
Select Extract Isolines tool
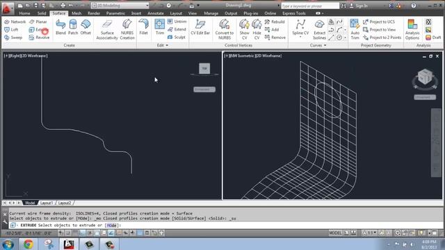319,29
